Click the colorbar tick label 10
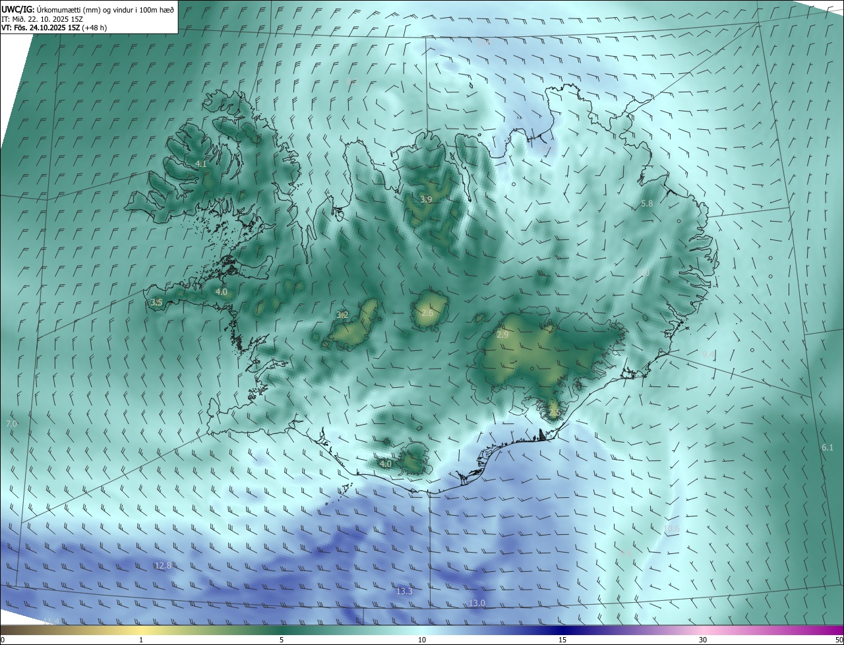 [422, 640]
